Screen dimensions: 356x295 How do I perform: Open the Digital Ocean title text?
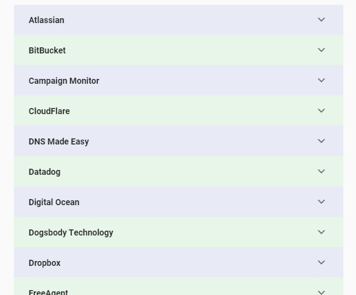pos(54,202)
